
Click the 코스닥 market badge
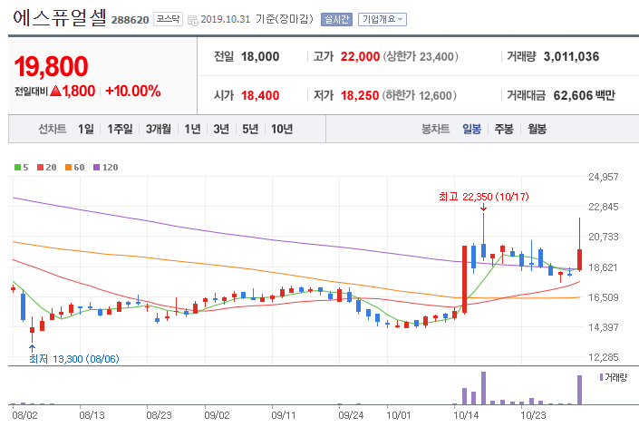point(168,19)
